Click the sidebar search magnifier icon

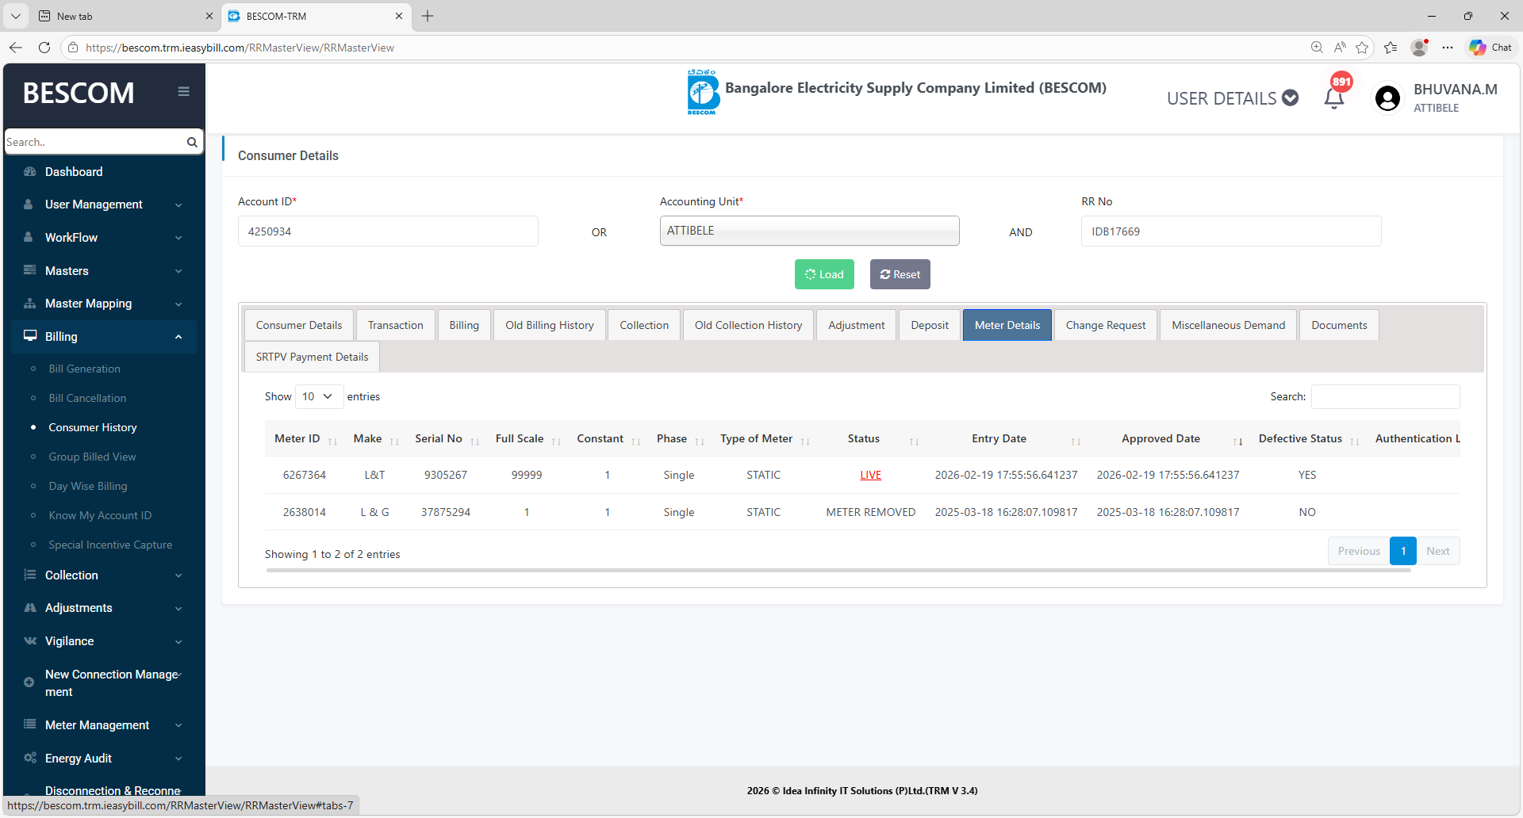click(192, 143)
